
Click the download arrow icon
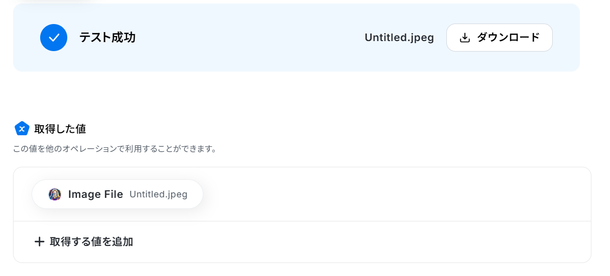tap(465, 38)
